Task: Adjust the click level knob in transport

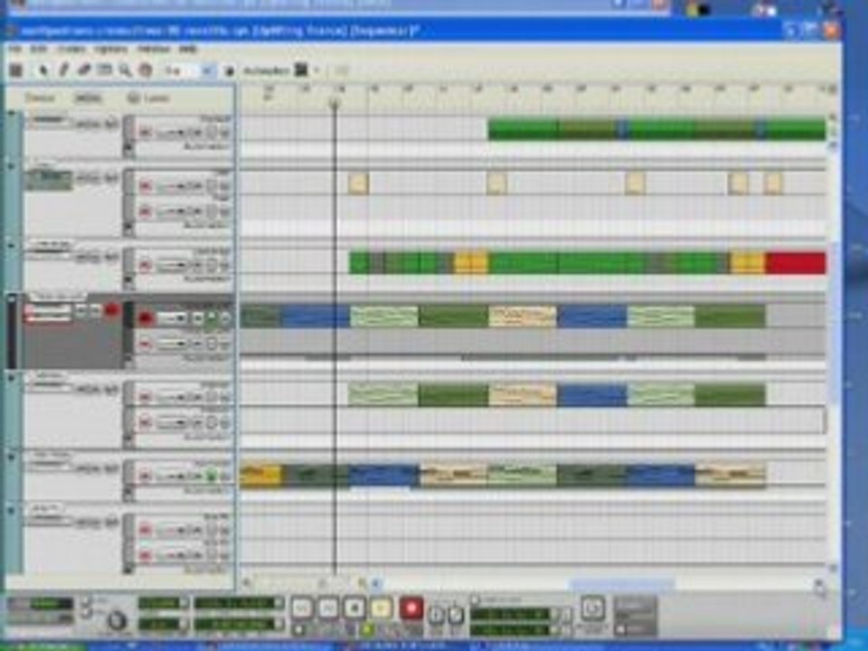Action: click(117, 621)
